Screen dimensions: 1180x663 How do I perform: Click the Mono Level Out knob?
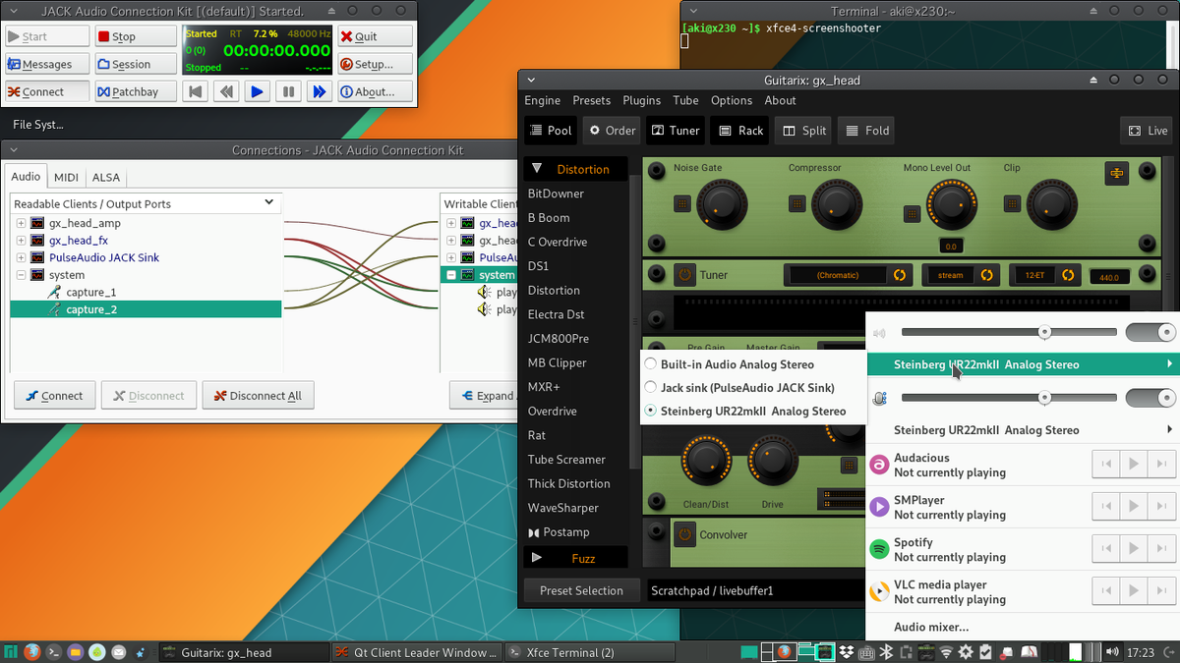click(x=950, y=203)
